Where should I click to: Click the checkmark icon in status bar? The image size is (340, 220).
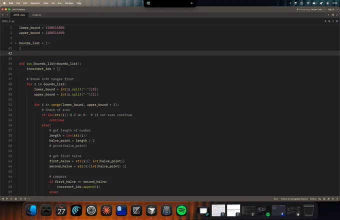[29, 199]
